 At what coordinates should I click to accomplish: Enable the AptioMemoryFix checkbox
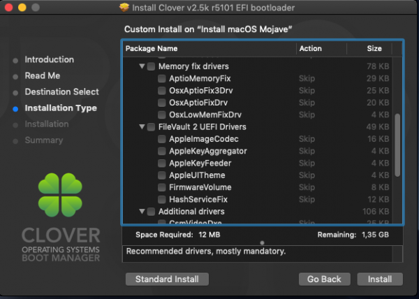pyautogui.click(x=162, y=78)
